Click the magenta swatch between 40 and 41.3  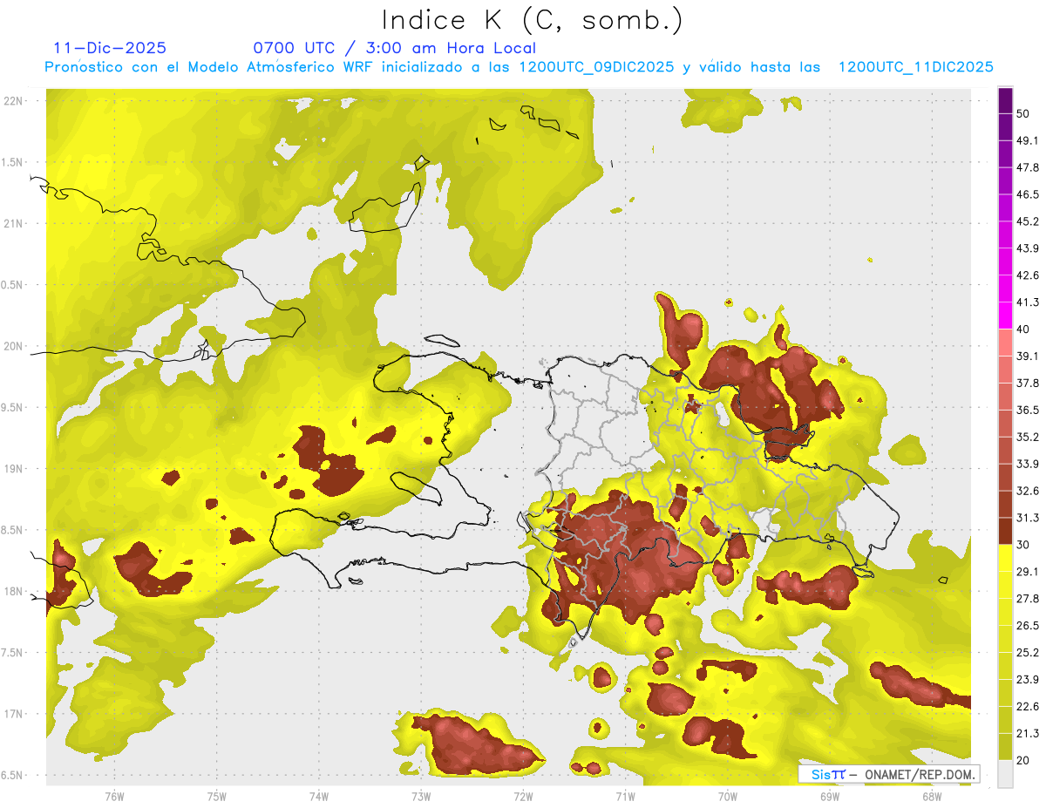pyautogui.click(x=1006, y=316)
